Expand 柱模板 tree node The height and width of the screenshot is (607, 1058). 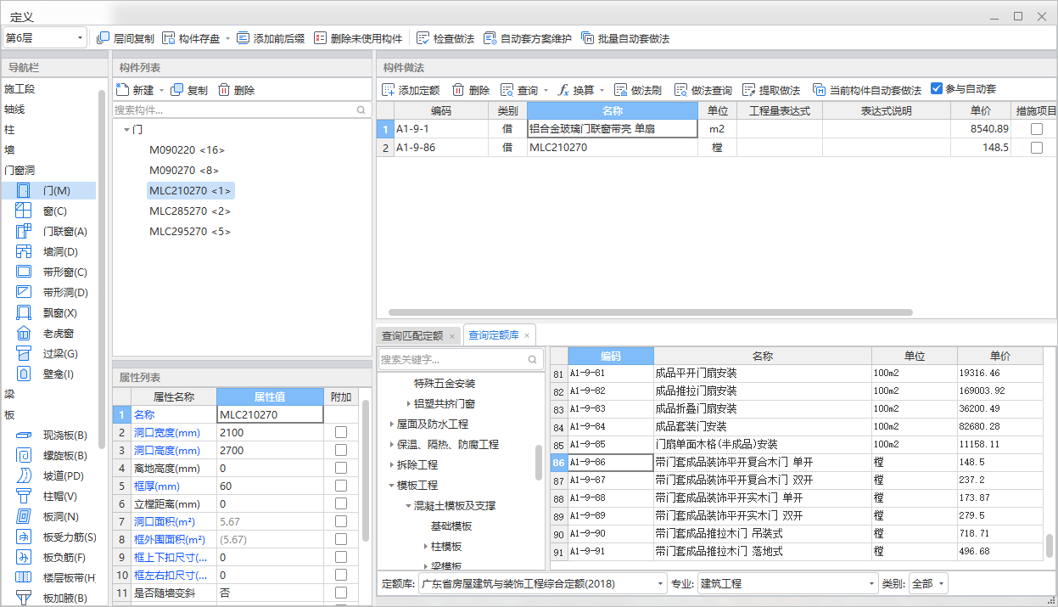(x=426, y=547)
